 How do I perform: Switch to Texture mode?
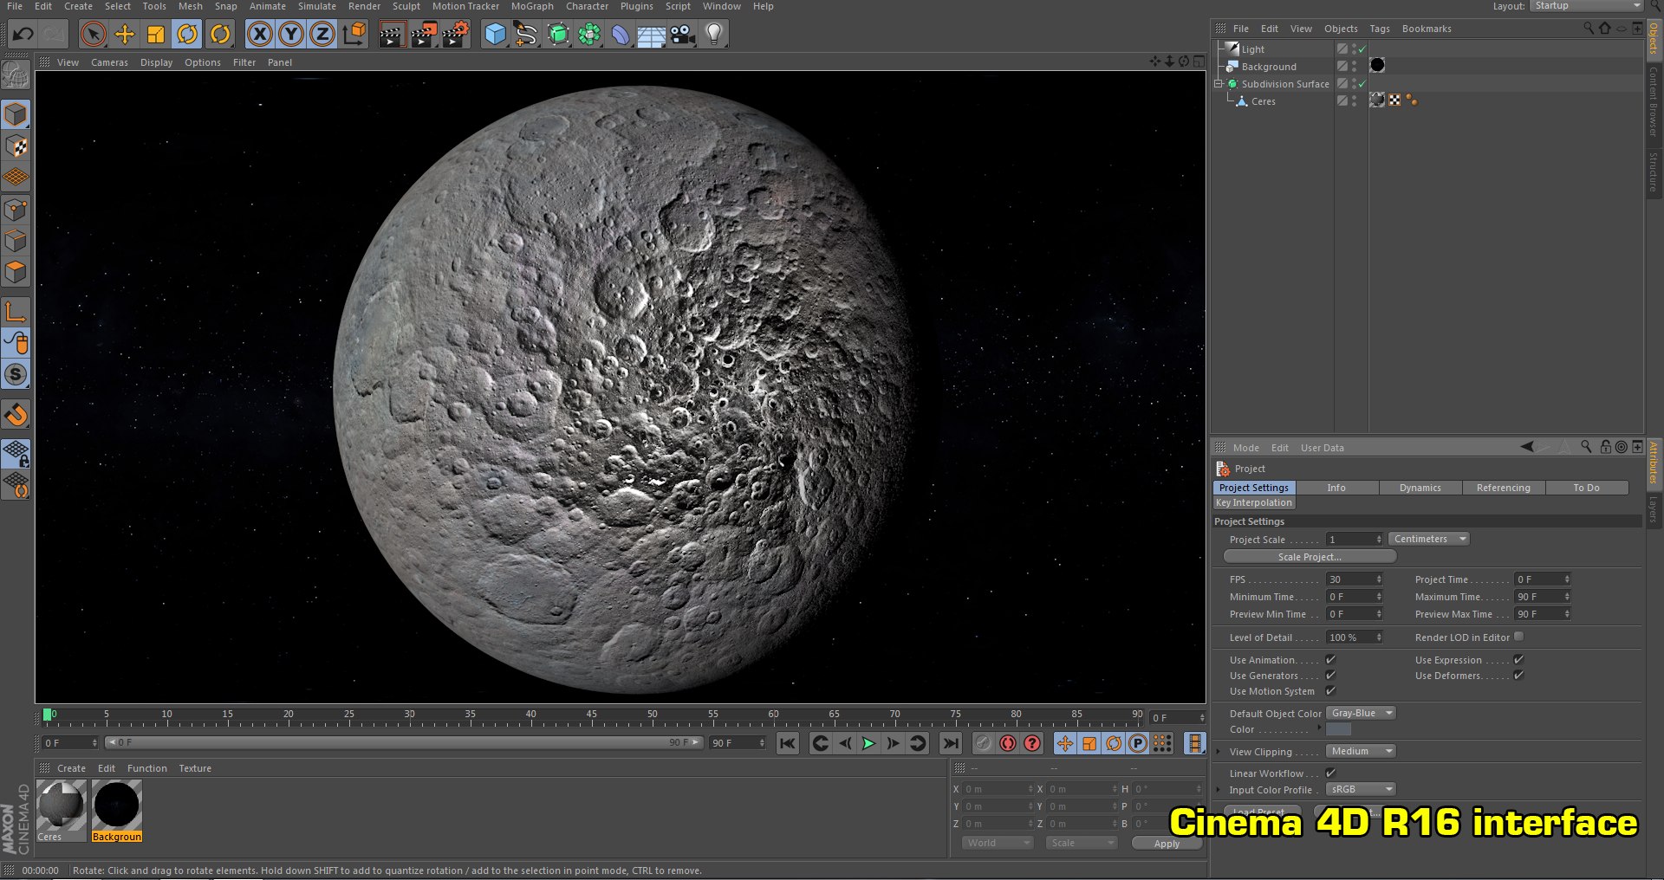click(x=16, y=146)
